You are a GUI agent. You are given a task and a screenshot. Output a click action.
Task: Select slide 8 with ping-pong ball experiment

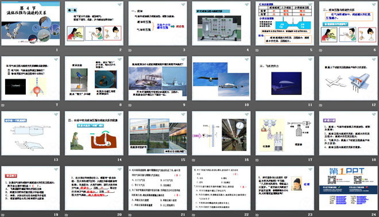click(94, 78)
